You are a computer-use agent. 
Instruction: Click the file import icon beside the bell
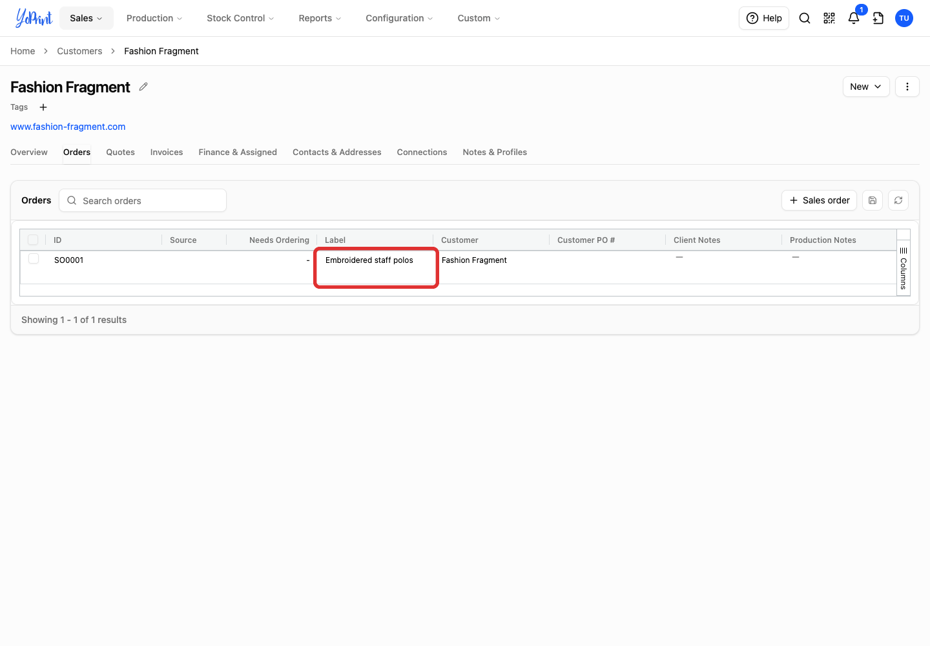(x=878, y=18)
